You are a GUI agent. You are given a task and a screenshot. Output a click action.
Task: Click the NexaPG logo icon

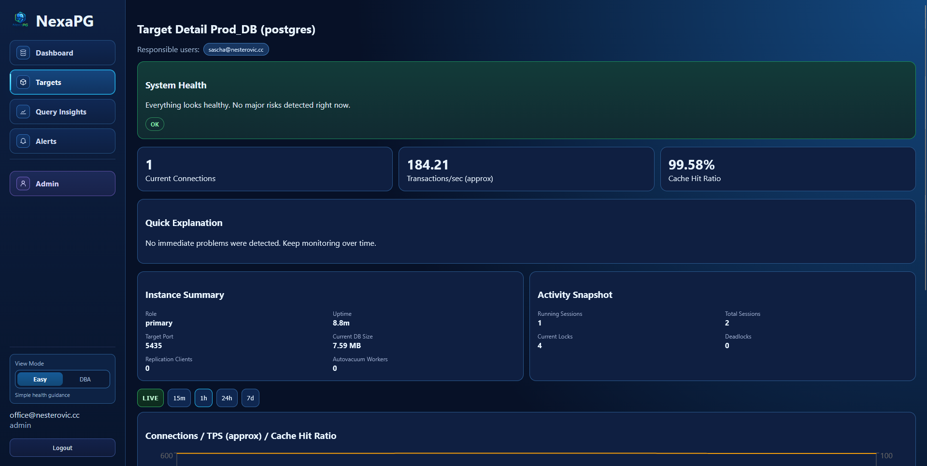(20, 19)
